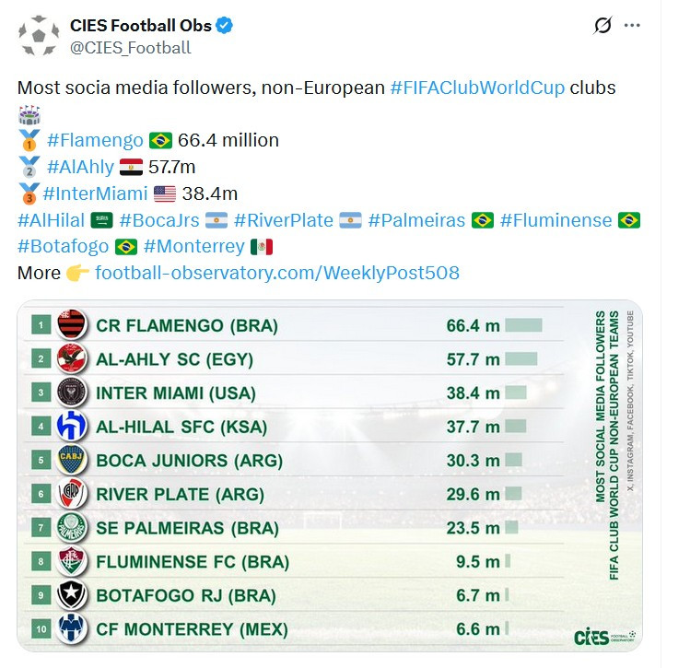Open the #FIFAClubWorldCup hashtag
This screenshot has width=690, height=668.
click(x=477, y=88)
